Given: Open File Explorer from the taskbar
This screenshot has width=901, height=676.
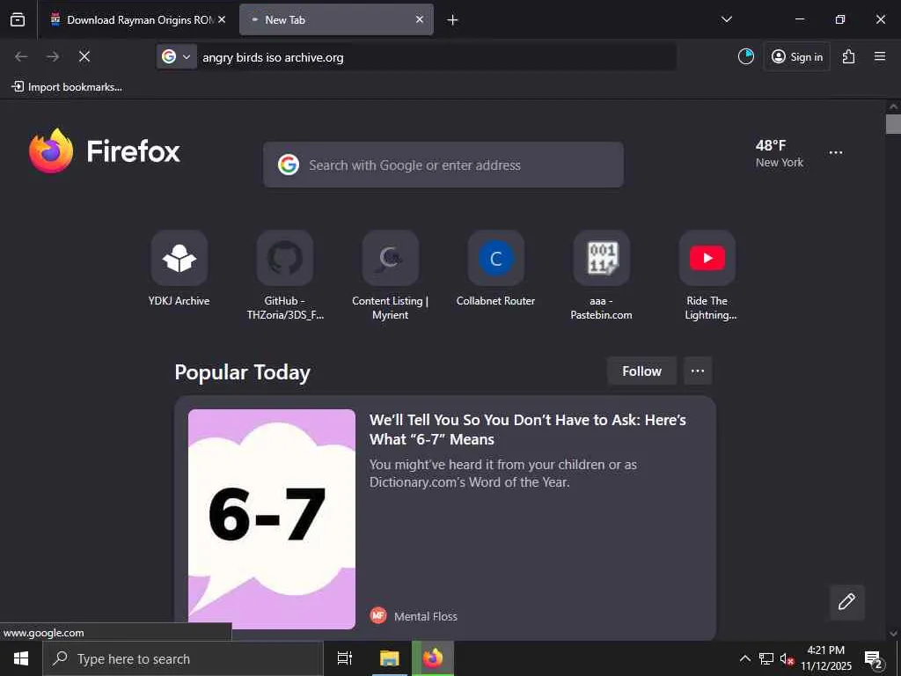Looking at the screenshot, I should [x=390, y=658].
